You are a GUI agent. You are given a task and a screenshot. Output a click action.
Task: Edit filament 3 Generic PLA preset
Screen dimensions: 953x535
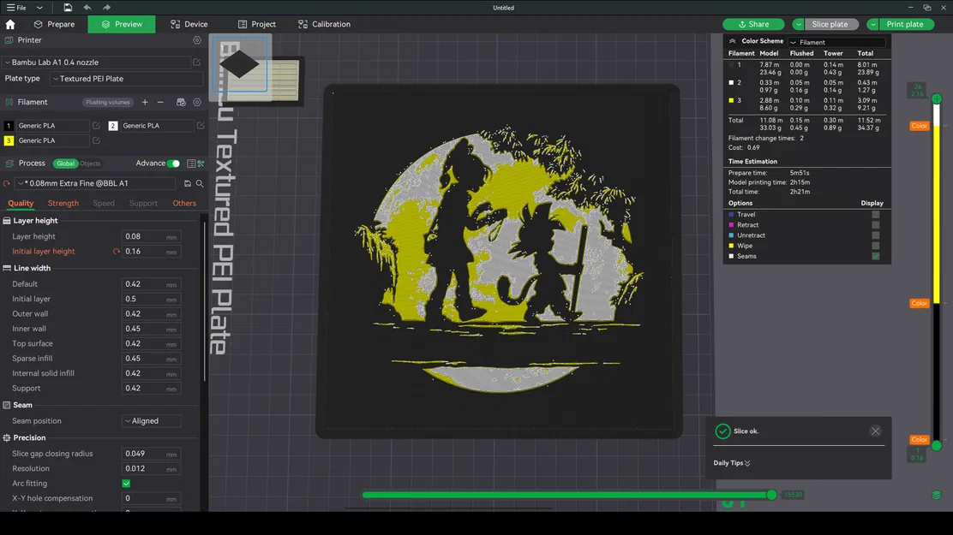96,140
